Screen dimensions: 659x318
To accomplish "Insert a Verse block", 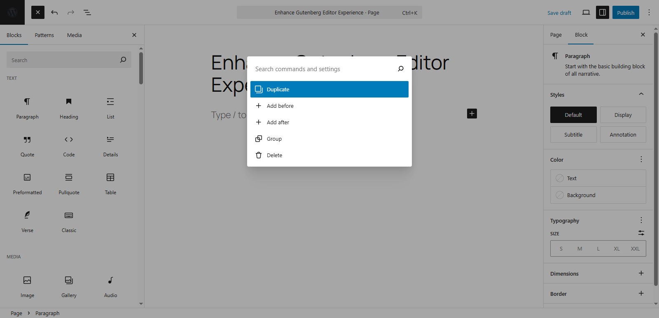I will click(x=27, y=222).
